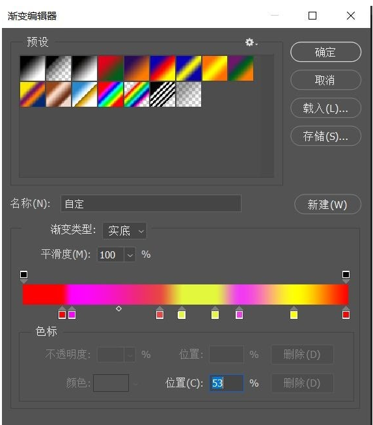Select the spectrum rainbow gradient preset
The height and width of the screenshot is (425, 373).
pos(111,94)
